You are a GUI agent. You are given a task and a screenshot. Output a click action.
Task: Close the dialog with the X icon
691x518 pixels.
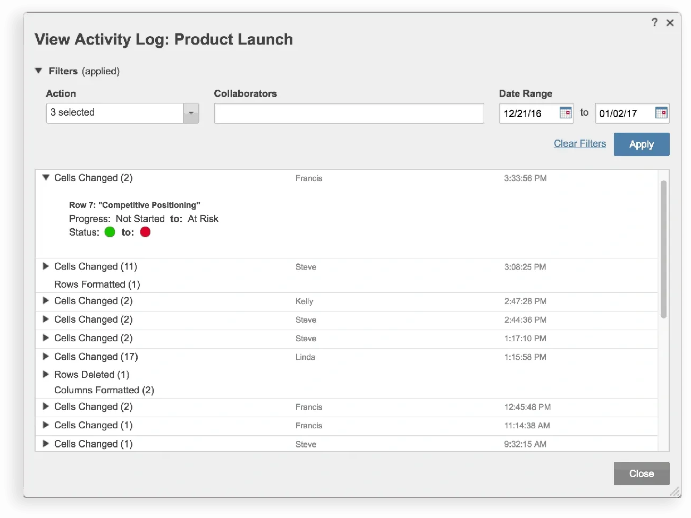click(670, 23)
